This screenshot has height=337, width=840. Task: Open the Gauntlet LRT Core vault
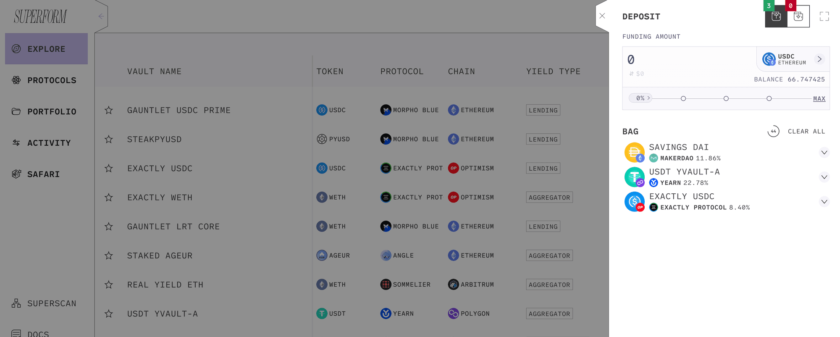point(173,226)
